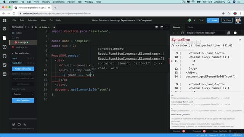
Task: Go forward in the preview browser
Action: (x=178, y=33)
